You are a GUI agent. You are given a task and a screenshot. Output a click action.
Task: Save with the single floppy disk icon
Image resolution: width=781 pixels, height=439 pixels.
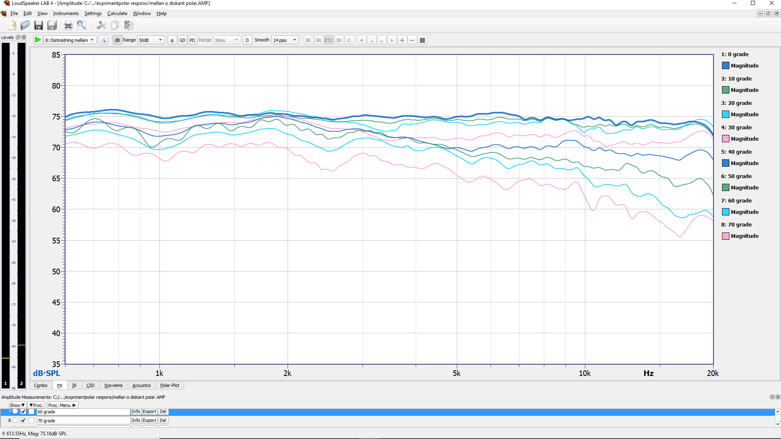point(39,25)
